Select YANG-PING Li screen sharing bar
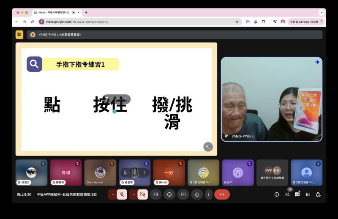The width and height of the screenshot is (338, 219). 174,35
